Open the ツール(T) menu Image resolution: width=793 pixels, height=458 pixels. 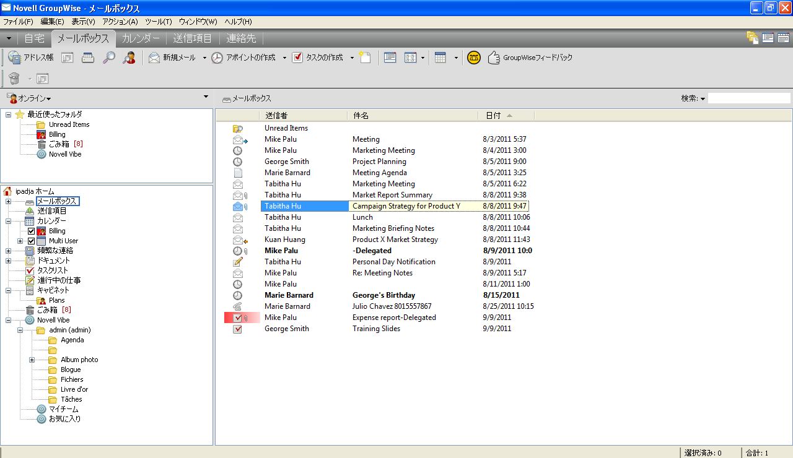tap(158, 22)
